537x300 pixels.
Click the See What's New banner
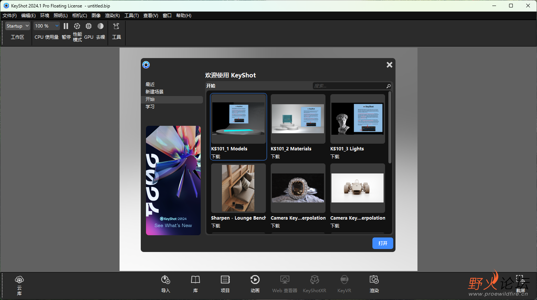[x=173, y=181]
